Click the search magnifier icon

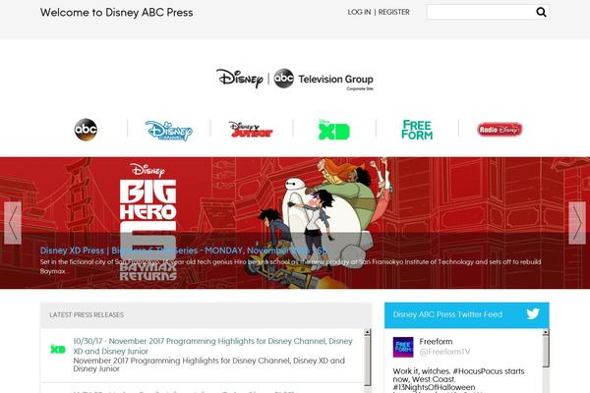point(541,13)
